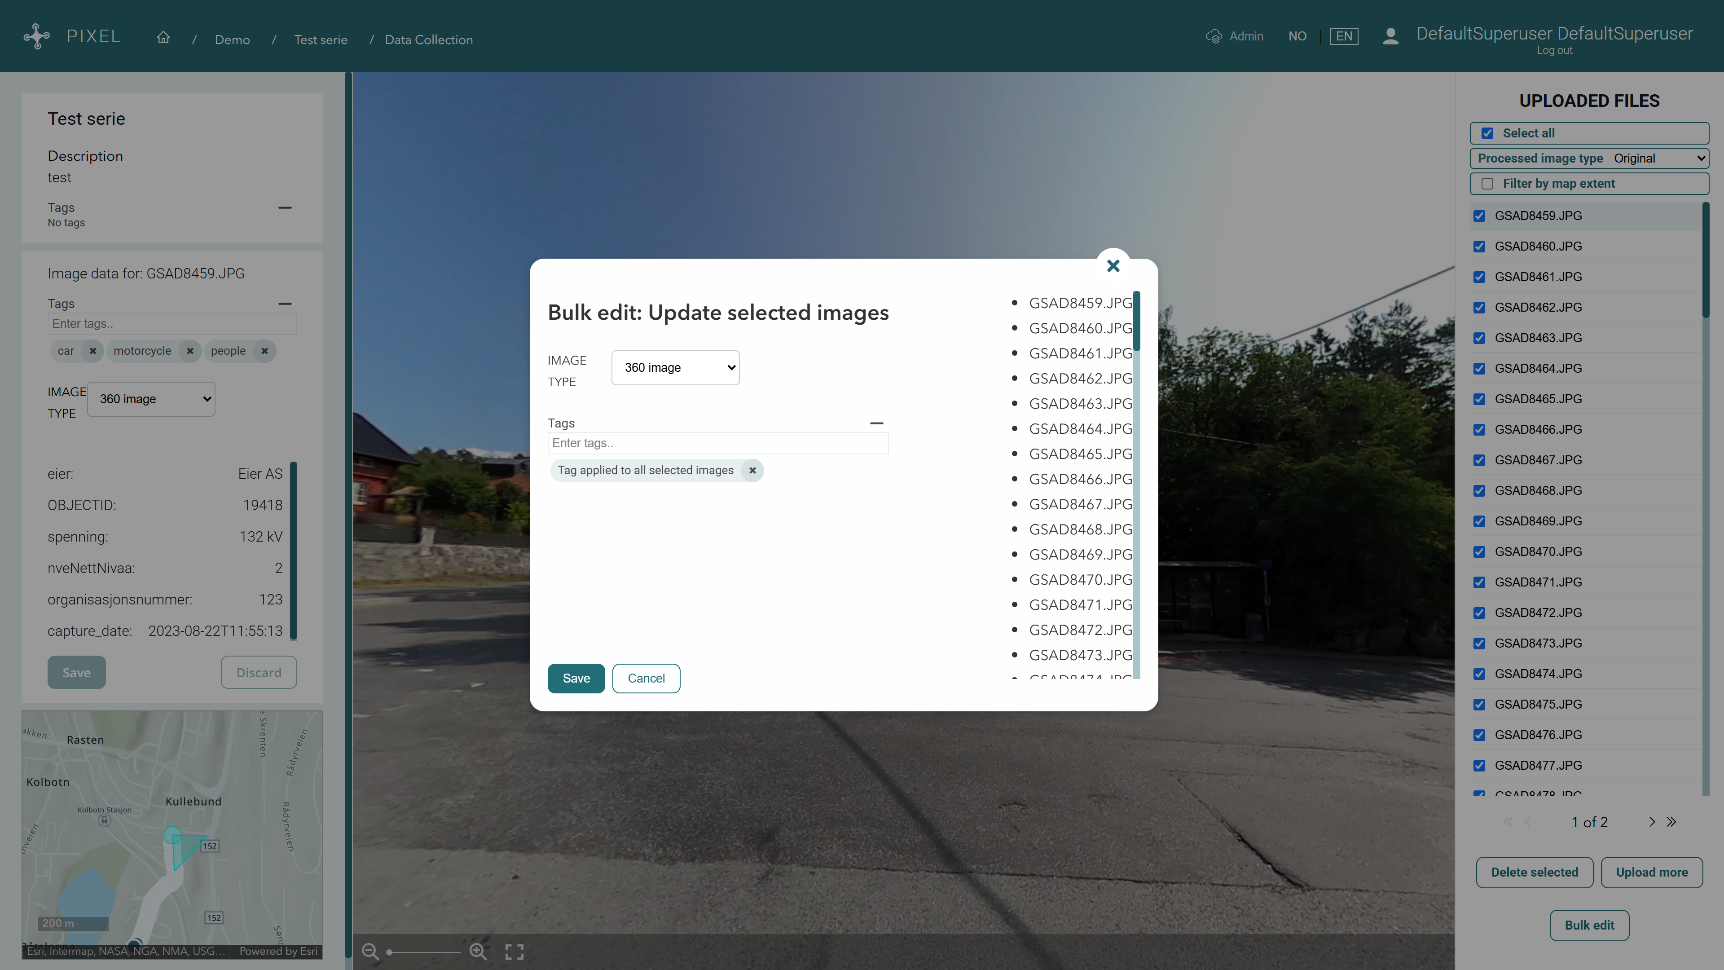Zoom out with the magnifier minus icon
Viewport: 1724px width, 970px height.
370,951
